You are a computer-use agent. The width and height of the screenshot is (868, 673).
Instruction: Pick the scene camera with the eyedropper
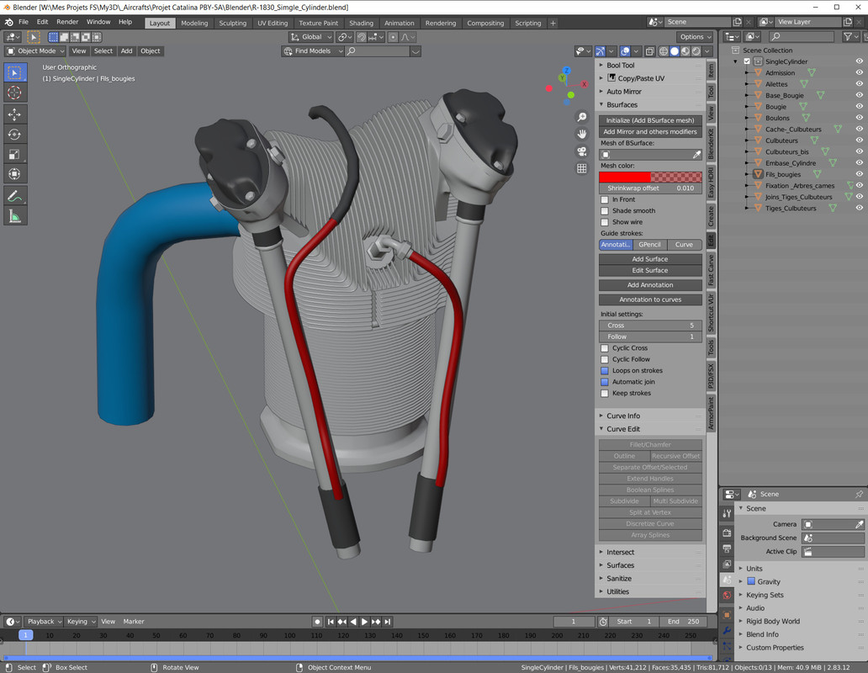[859, 524]
